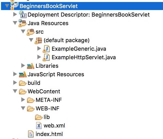Collapse the default package node
The image size is (163, 139).
(31, 40)
